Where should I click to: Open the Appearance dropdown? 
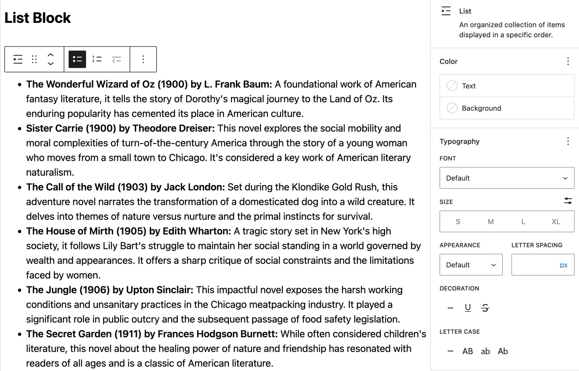[x=471, y=265]
